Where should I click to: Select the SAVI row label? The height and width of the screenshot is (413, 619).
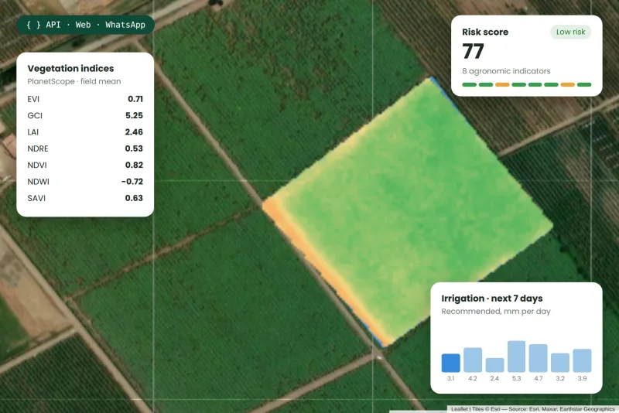coord(36,199)
